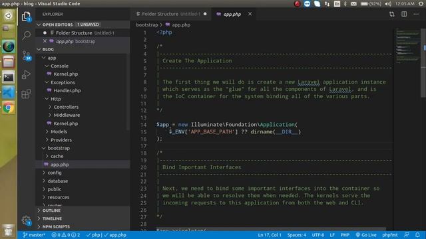Click the Bluetooth icon in top bar
Image resolution: width=426 pixels, height=239 pixels.
pyautogui.click(x=345, y=4)
